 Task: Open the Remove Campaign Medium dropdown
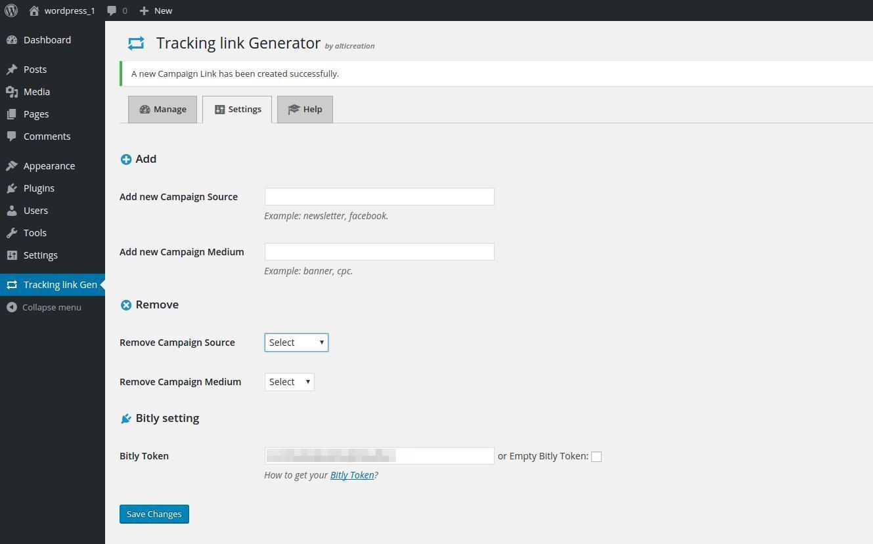289,382
